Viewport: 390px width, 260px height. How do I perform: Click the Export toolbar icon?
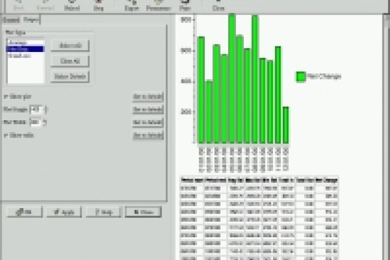pyautogui.click(x=131, y=5)
